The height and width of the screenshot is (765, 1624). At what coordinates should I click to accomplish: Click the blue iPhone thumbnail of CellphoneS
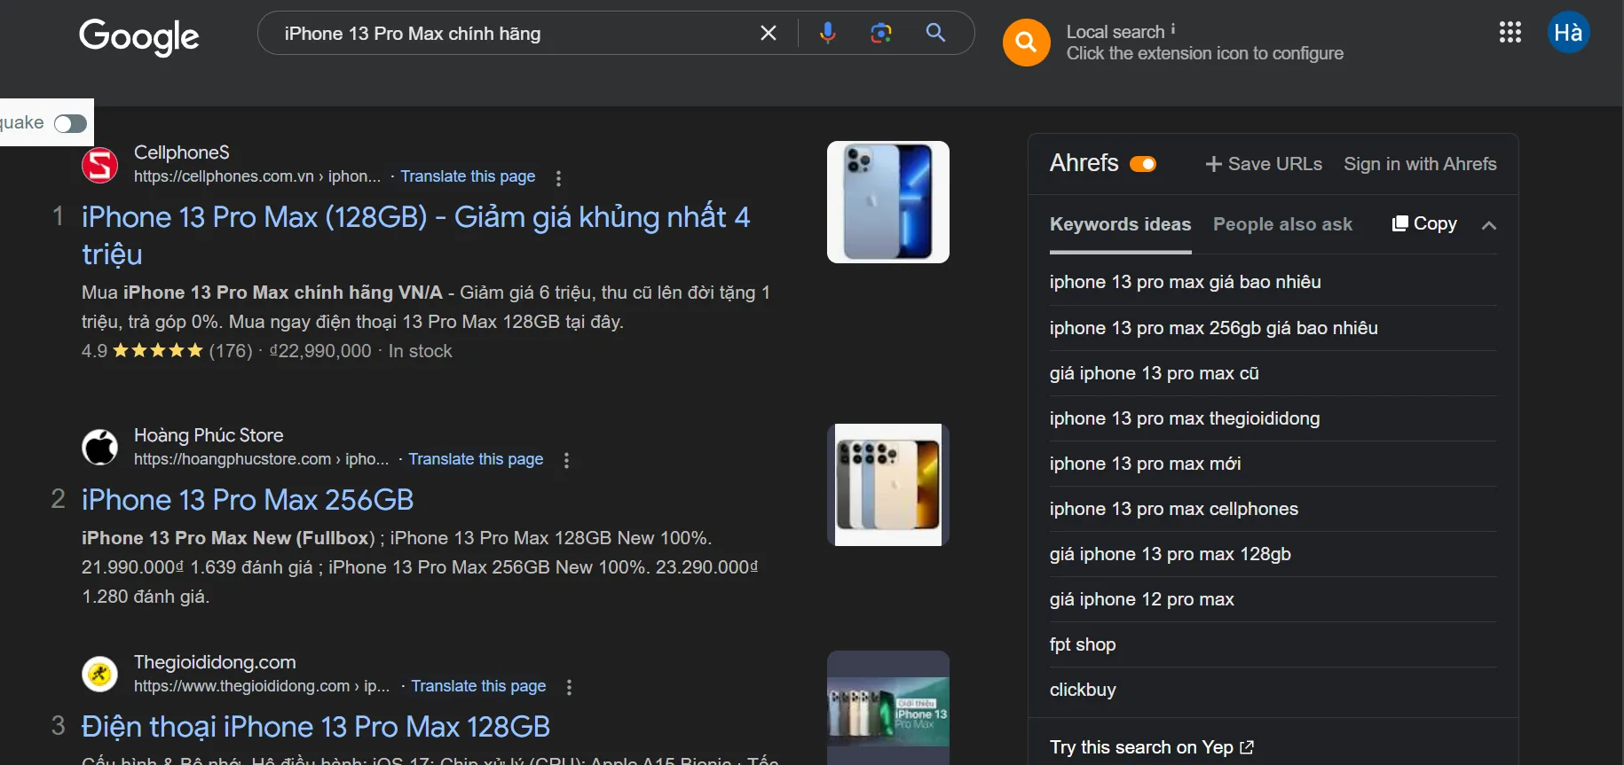point(888,202)
